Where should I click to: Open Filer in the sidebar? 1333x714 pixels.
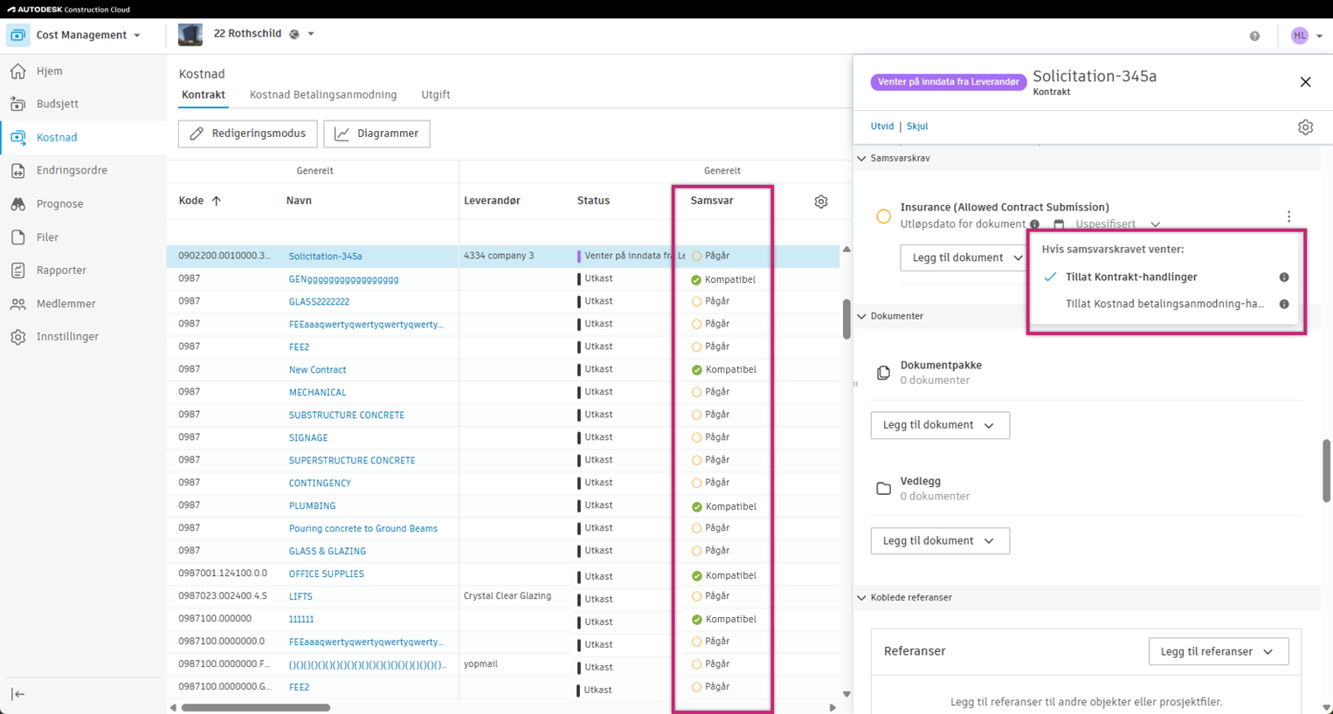47,237
